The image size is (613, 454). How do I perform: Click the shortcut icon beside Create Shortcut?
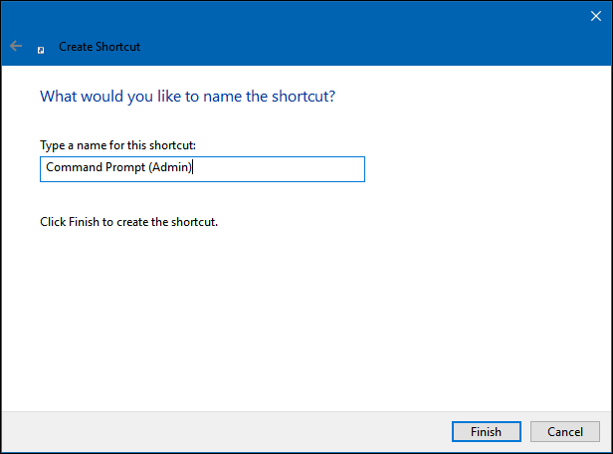tap(41, 48)
